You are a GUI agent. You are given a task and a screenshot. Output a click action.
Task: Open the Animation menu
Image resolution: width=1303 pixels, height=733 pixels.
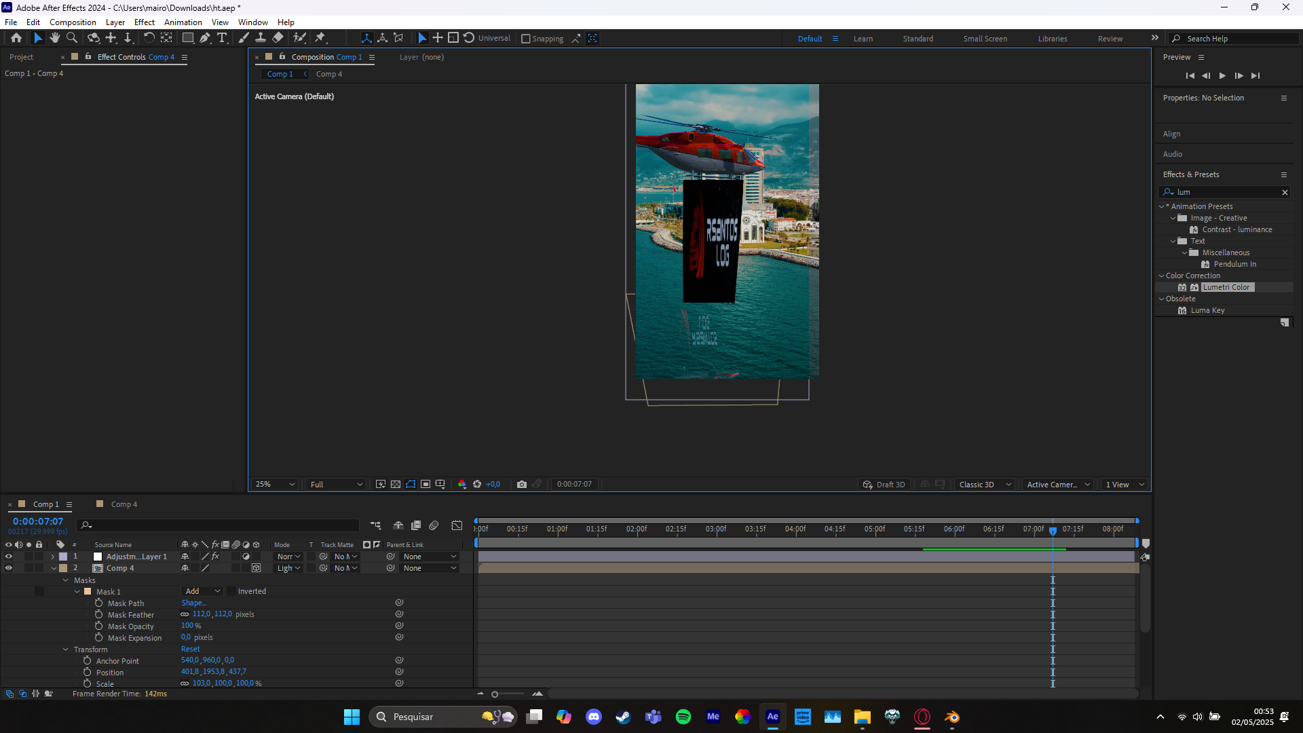(183, 22)
